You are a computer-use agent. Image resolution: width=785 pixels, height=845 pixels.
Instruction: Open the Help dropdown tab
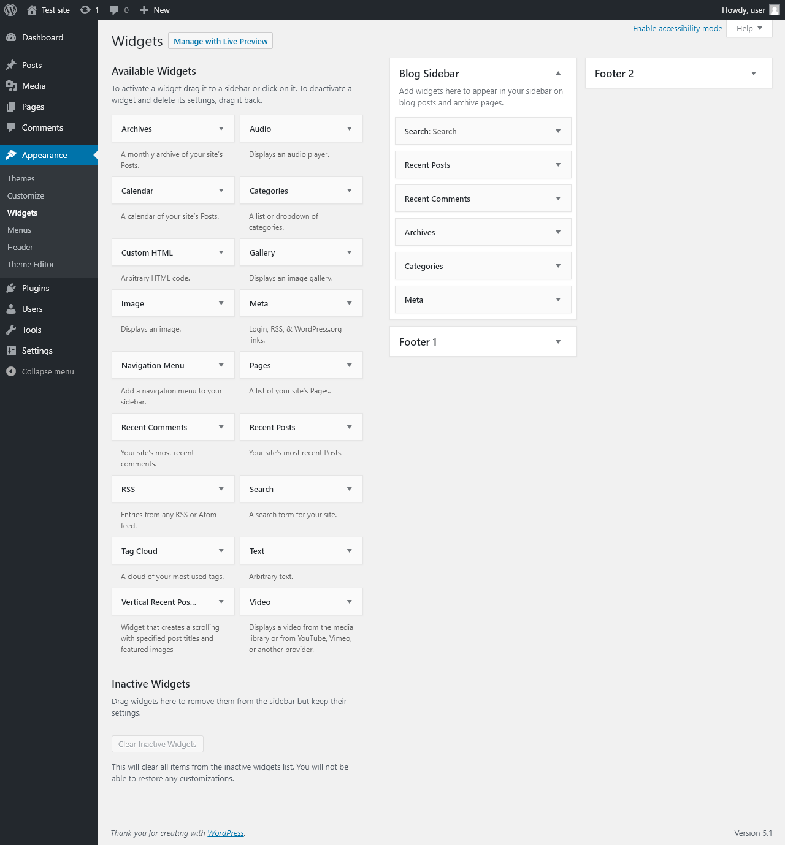(749, 28)
